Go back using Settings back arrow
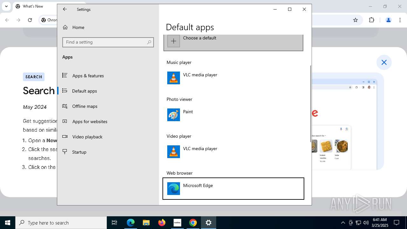407x229 pixels. [65, 9]
